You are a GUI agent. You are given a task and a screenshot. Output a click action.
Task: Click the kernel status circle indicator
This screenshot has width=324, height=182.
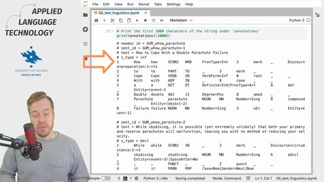pyautogui.click(x=308, y=20)
